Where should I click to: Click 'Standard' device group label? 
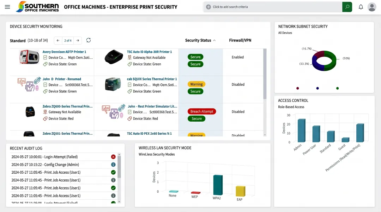click(18, 40)
